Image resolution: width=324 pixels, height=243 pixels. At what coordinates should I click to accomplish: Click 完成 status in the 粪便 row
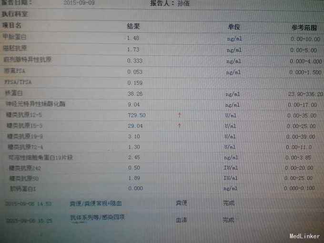pos(229,203)
